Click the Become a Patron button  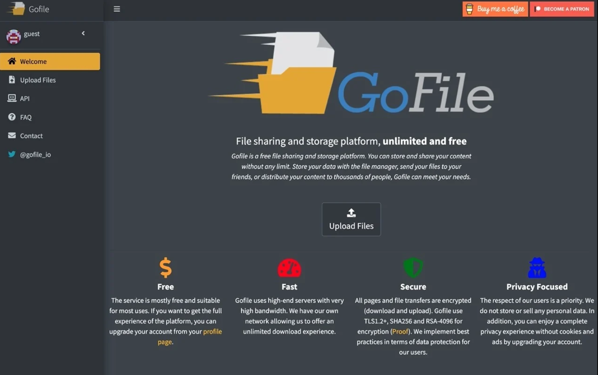(x=562, y=9)
